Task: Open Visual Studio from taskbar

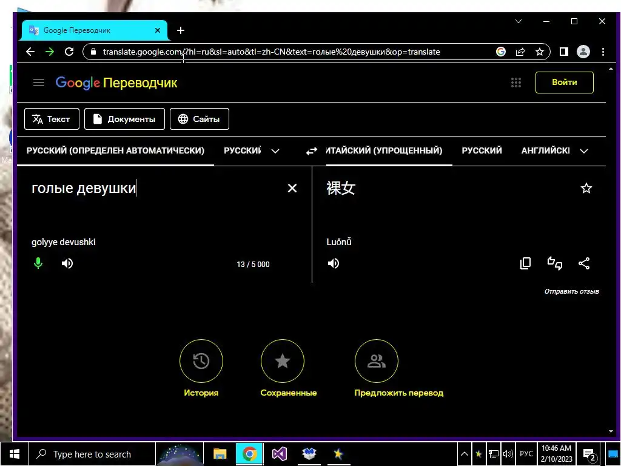Action: click(x=279, y=454)
